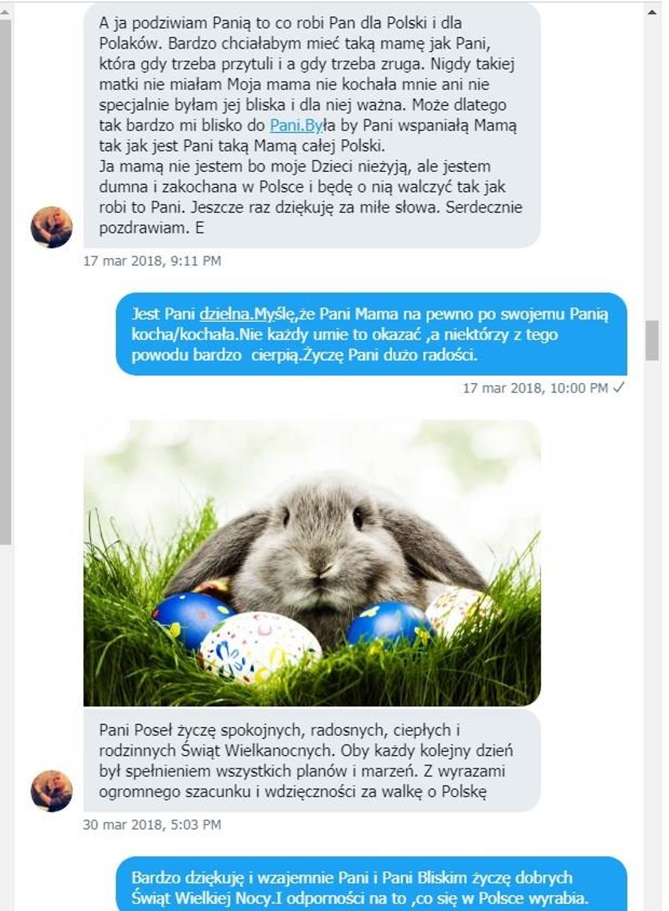The width and height of the screenshot is (669, 911).
Task: Click timestamp 30 mar 2018, 5:03 PM
Action: tap(151, 824)
